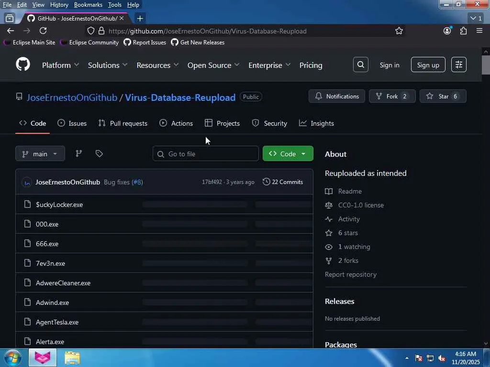This screenshot has height=367, width=490.
Task: Open the Tools menu in the menu bar
Action: 115,5
